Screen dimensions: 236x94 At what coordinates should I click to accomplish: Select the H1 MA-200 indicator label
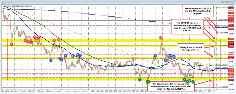pyautogui.click(x=221, y=65)
